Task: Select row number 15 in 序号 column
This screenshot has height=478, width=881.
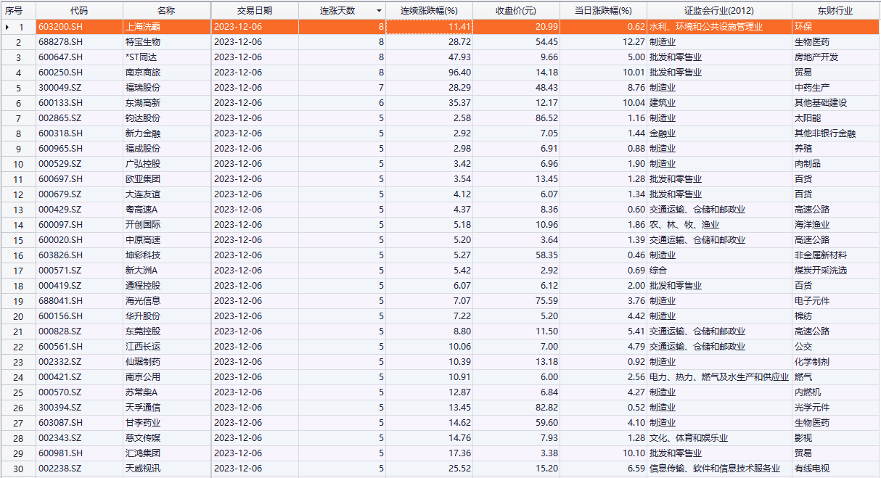Action: click(x=19, y=240)
